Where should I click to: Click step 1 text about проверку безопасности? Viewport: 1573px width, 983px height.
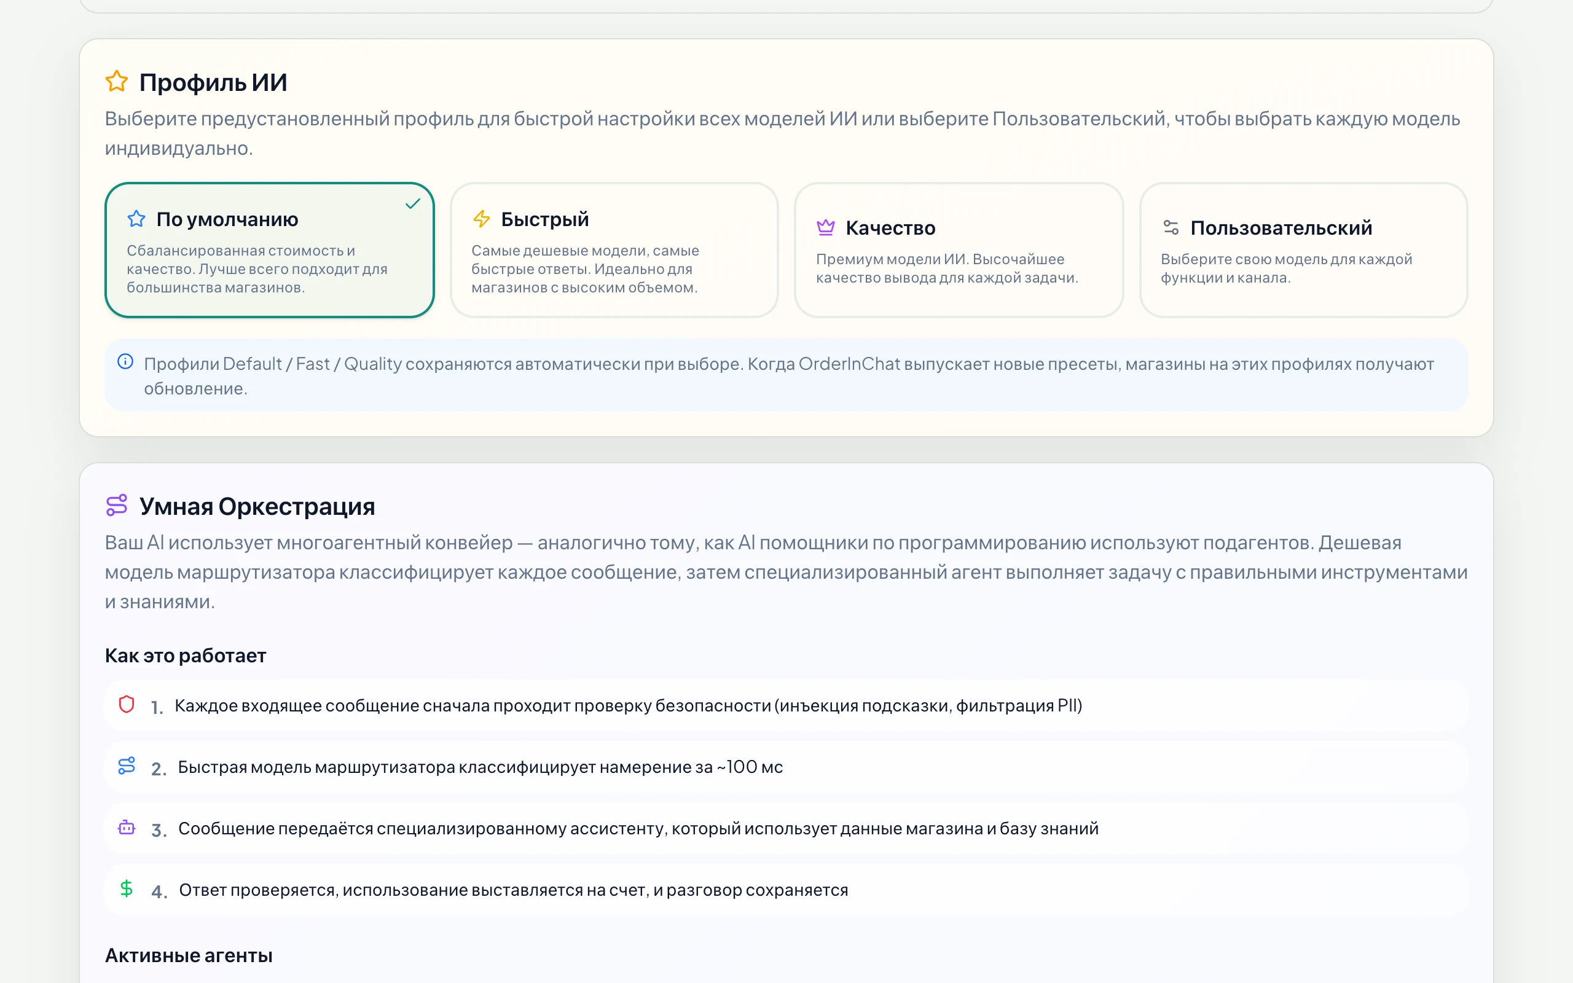point(629,705)
